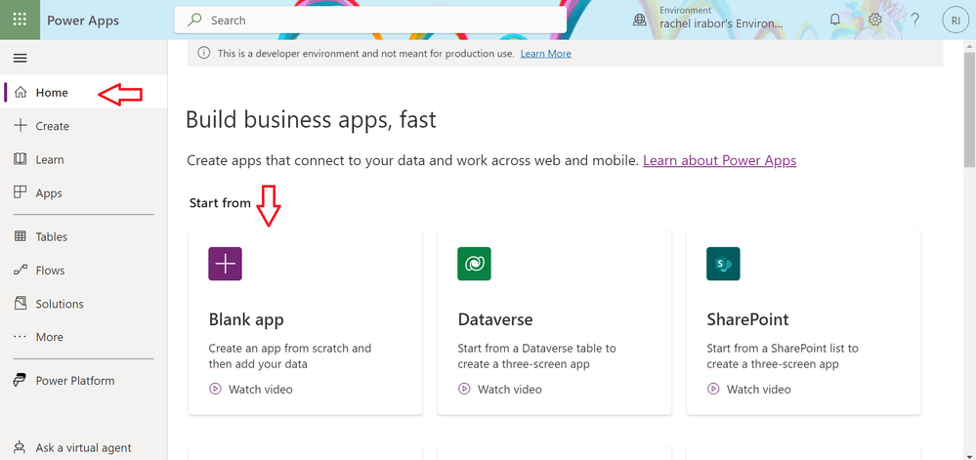Open Create in left navigation
This screenshot has width=976, height=460.
tap(83, 126)
